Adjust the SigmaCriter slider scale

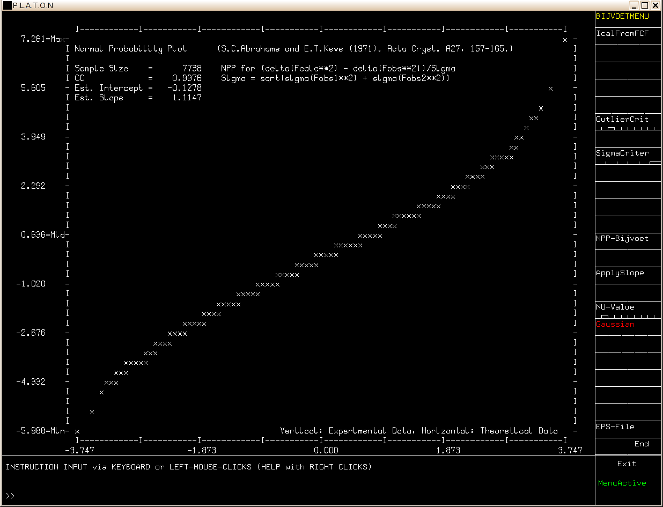coord(628,162)
